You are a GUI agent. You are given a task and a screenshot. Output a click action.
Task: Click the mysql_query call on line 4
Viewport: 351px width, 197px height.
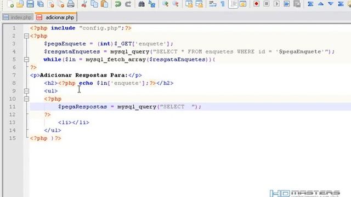click(x=129, y=51)
